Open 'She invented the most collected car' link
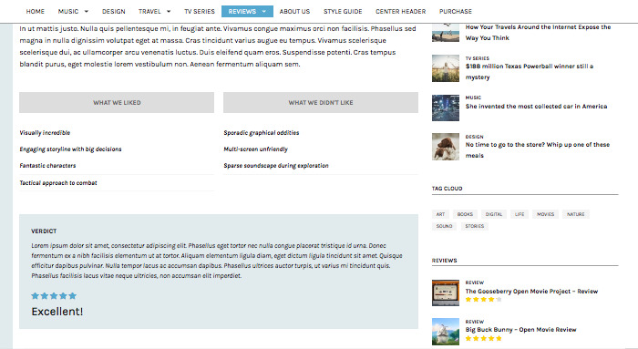This screenshot has width=638, height=349. click(x=536, y=107)
